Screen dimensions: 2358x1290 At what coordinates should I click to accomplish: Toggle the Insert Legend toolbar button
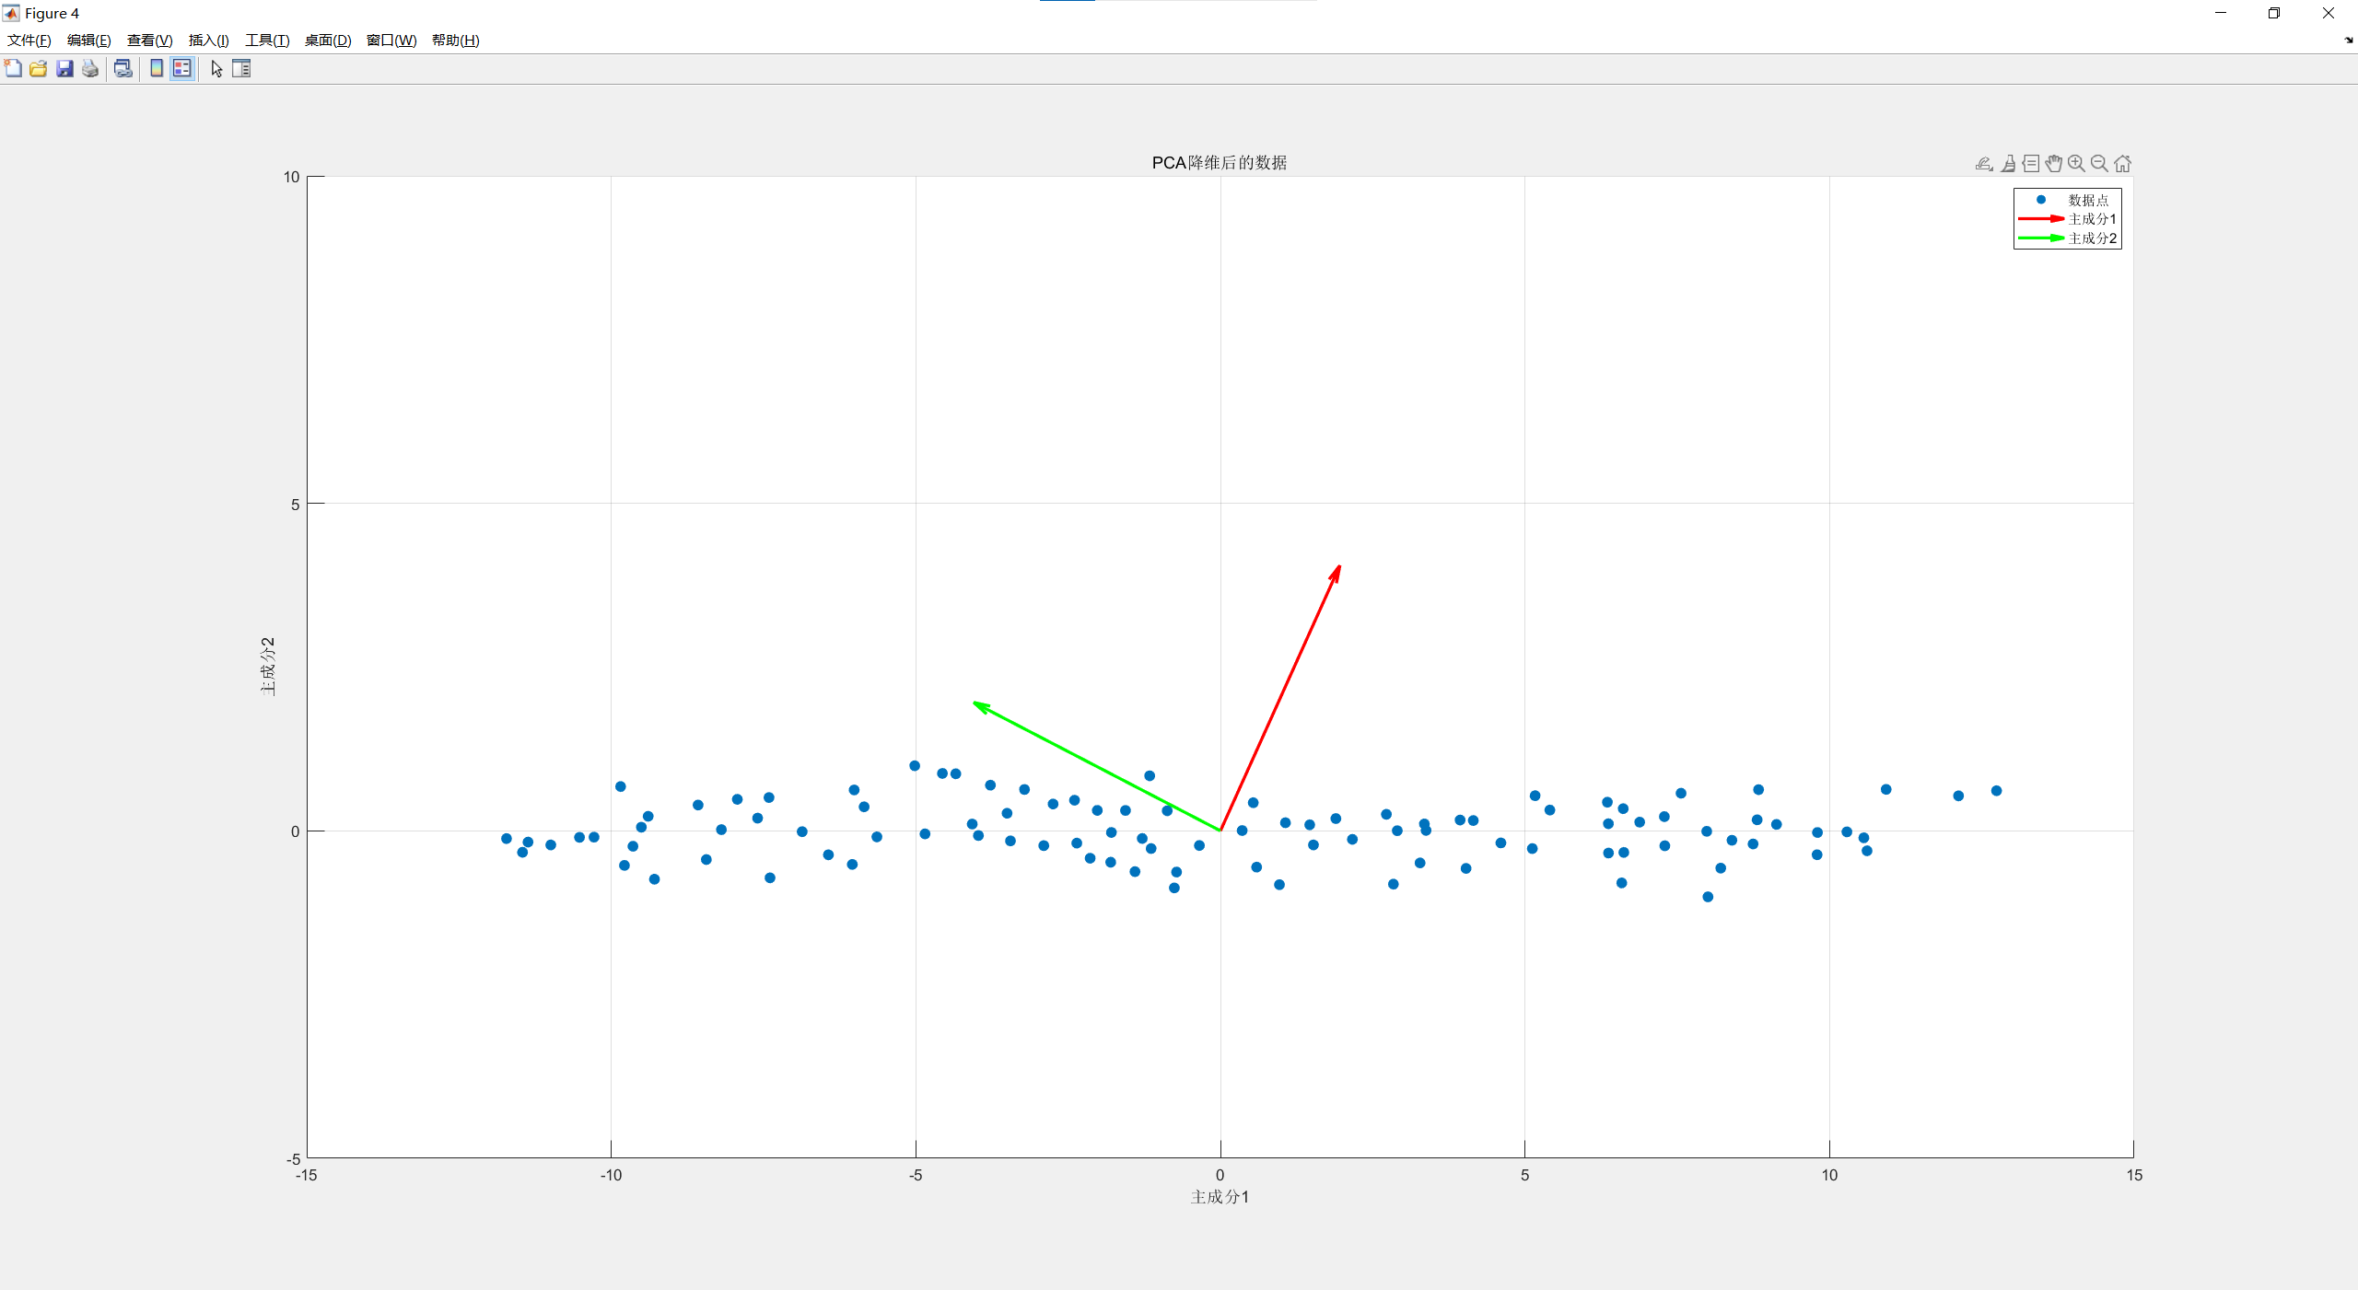pos(182,68)
